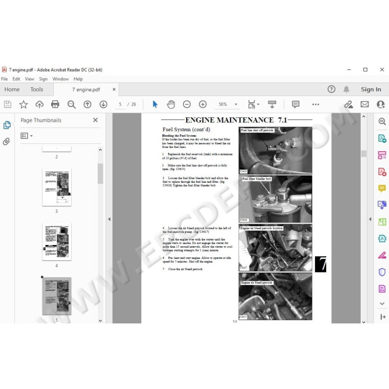Viewport: 389px width, 389px height.
Task: Open the find text magnifier tool
Action: coord(72,104)
